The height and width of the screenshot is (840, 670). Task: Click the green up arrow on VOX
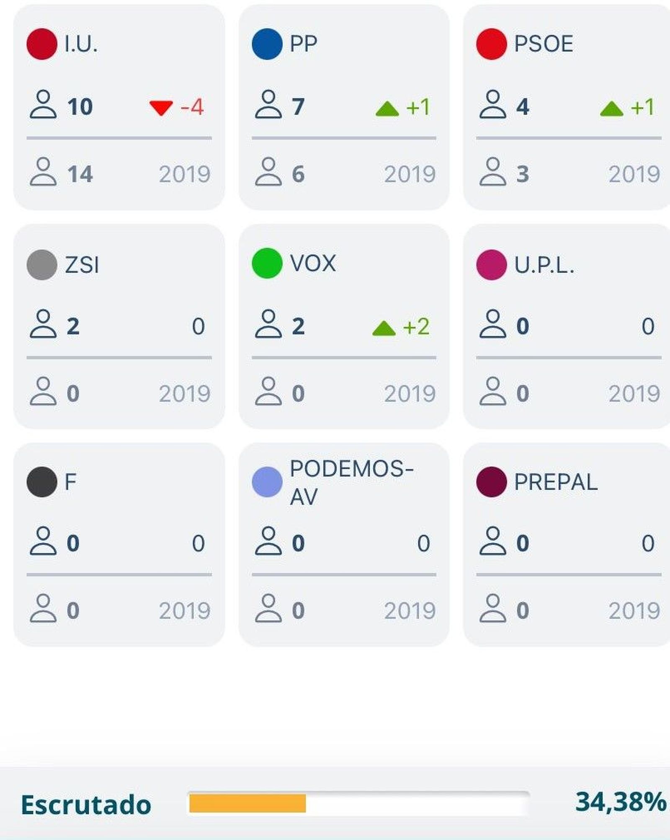[x=384, y=328]
